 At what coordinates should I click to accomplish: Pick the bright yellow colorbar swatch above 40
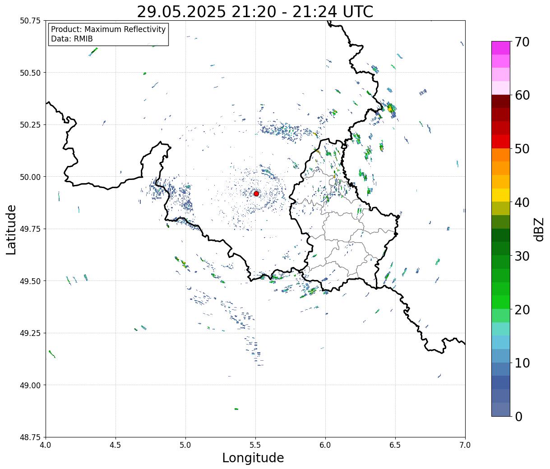(x=501, y=195)
